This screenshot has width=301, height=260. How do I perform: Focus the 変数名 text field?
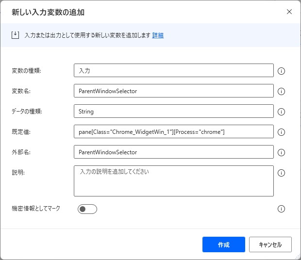[174, 91]
